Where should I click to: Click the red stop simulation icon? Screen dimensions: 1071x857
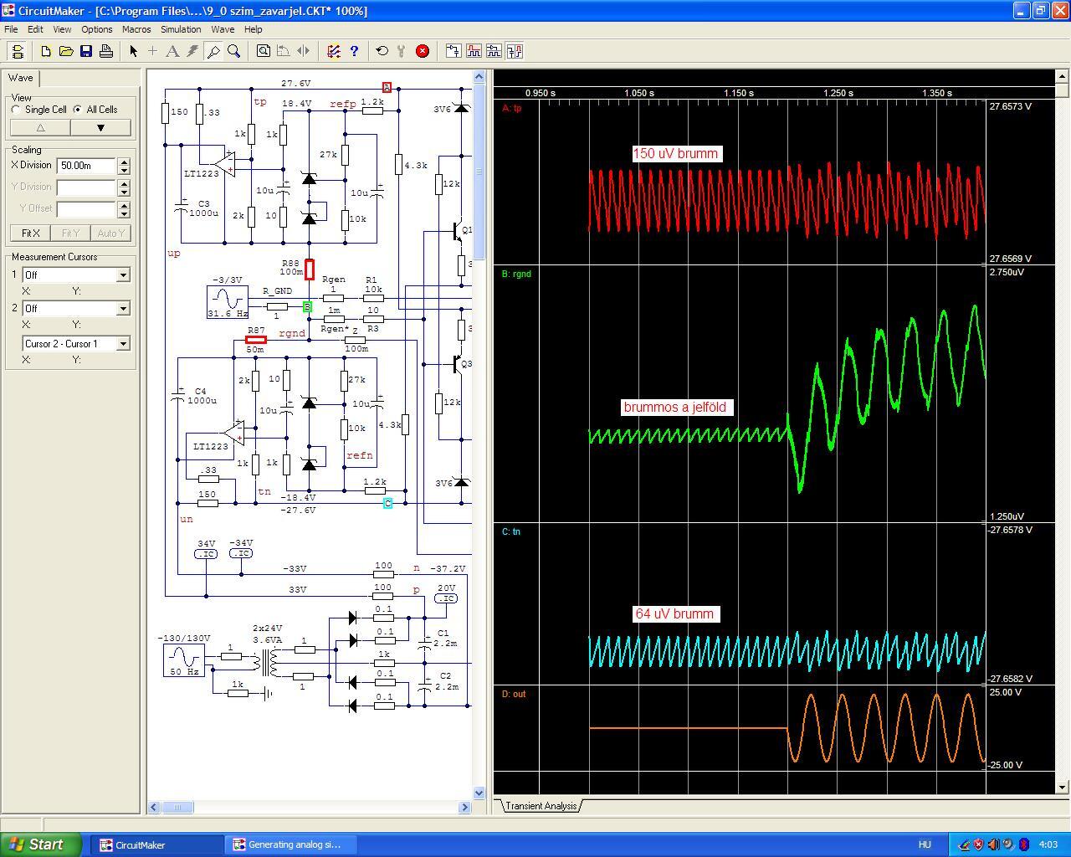pyautogui.click(x=423, y=51)
